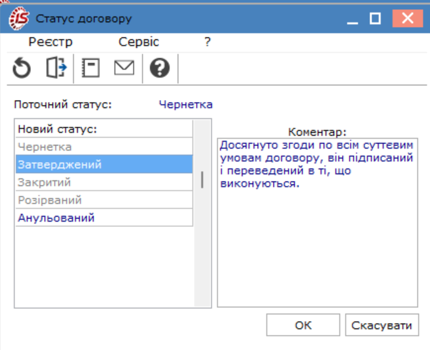Open the notepad icon in toolbar
The height and width of the screenshot is (350, 430).
[x=91, y=68]
